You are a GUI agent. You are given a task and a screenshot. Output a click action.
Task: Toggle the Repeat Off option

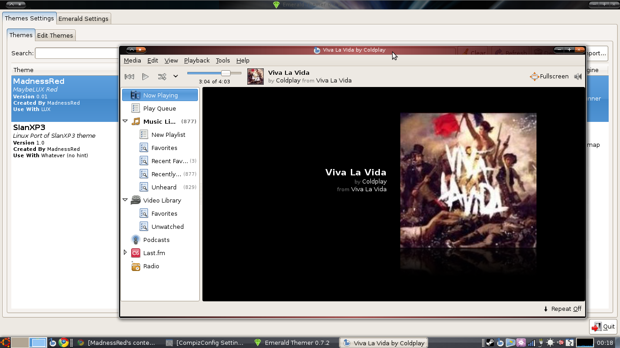click(562, 309)
